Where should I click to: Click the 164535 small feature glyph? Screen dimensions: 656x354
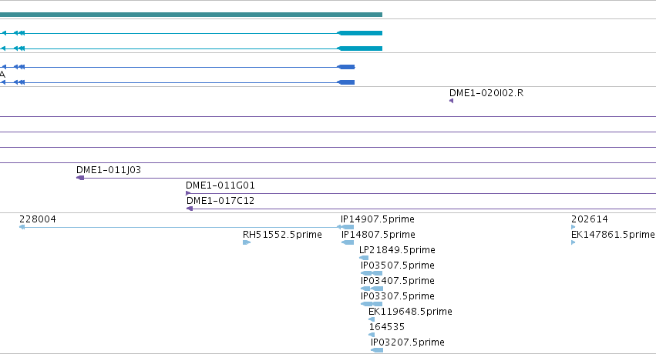(x=372, y=335)
